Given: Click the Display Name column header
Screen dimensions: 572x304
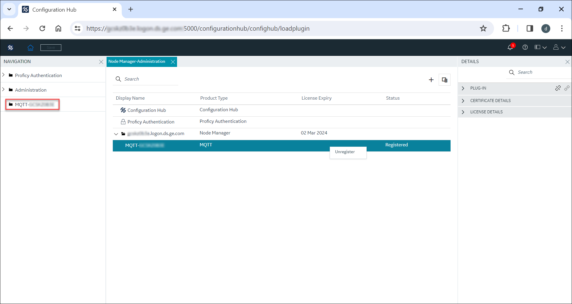Looking at the screenshot, I should click(x=130, y=98).
